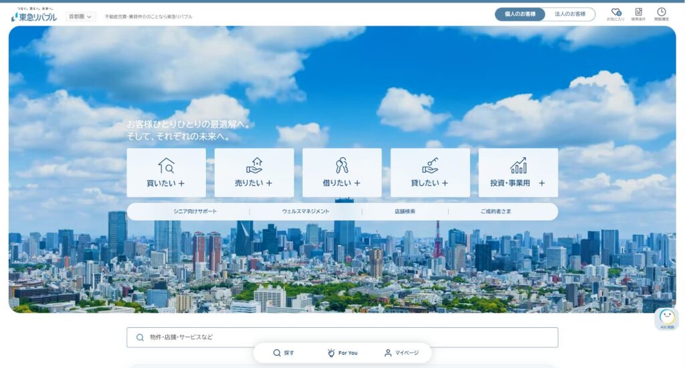
Task: Open ウェルスマネジメント link
Action: point(305,211)
